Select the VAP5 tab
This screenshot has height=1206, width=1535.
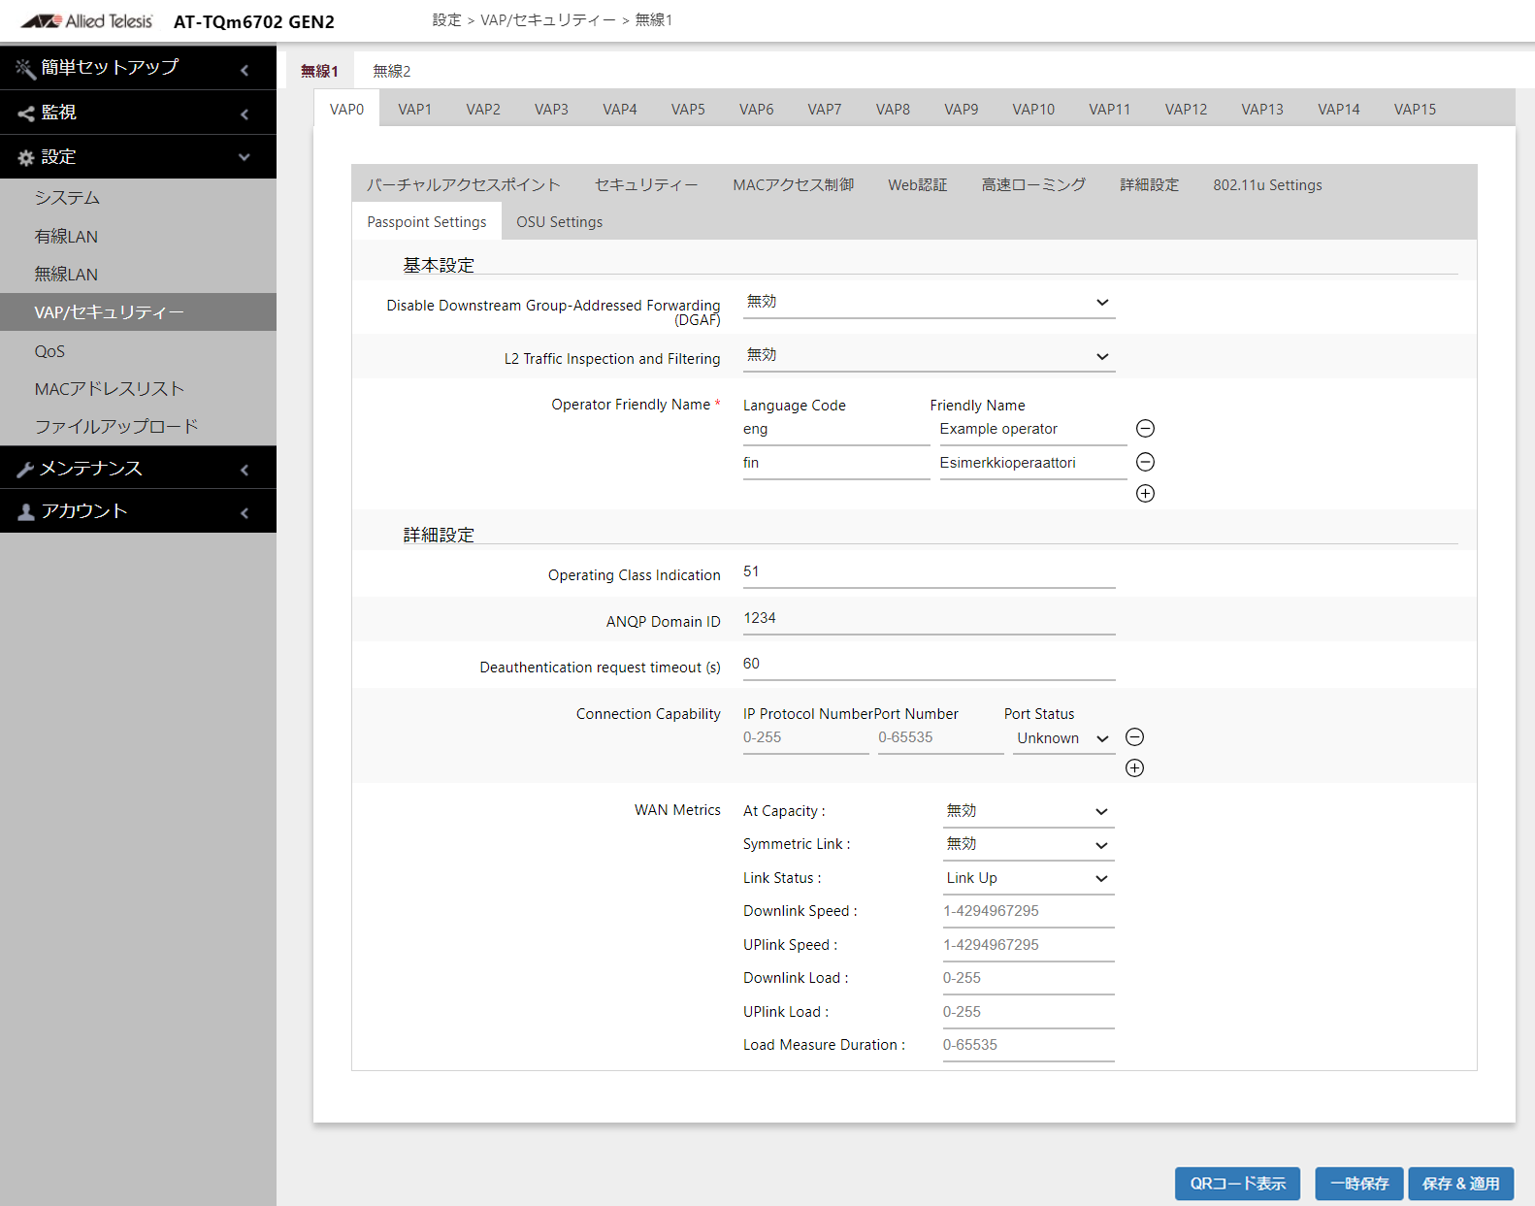(688, 109)
